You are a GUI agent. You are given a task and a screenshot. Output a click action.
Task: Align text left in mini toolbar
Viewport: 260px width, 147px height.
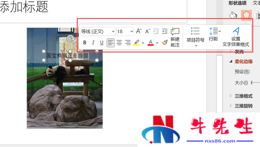pyautogui.click(x=110, y=43)
